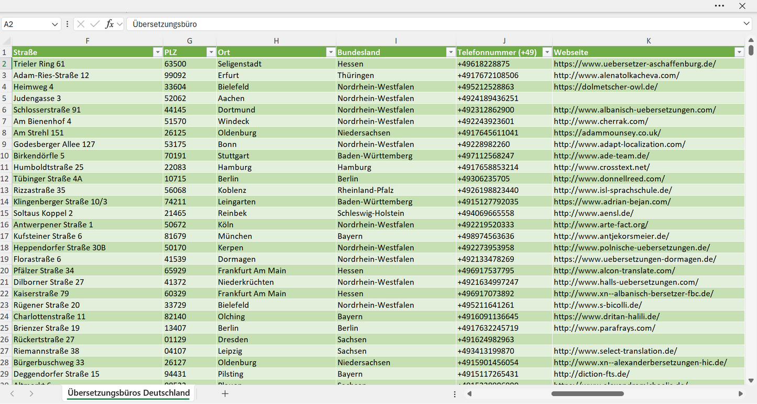Screen dimensions: 757x404
Task: Select the Leipzig cell
Action: pos(276,351)
